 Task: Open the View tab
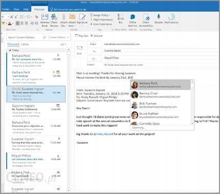[x=16, y=9]
